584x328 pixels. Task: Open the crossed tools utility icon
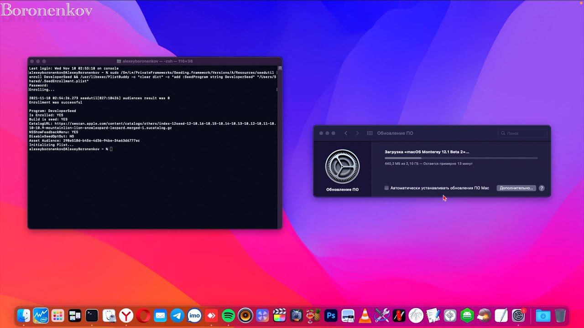pos(381,315)
